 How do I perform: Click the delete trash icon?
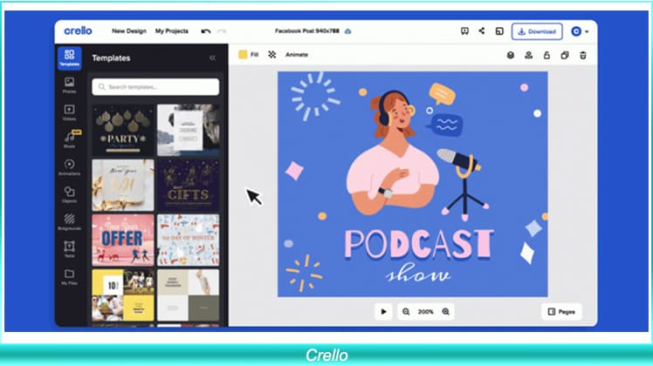click(x=583, y=55)
